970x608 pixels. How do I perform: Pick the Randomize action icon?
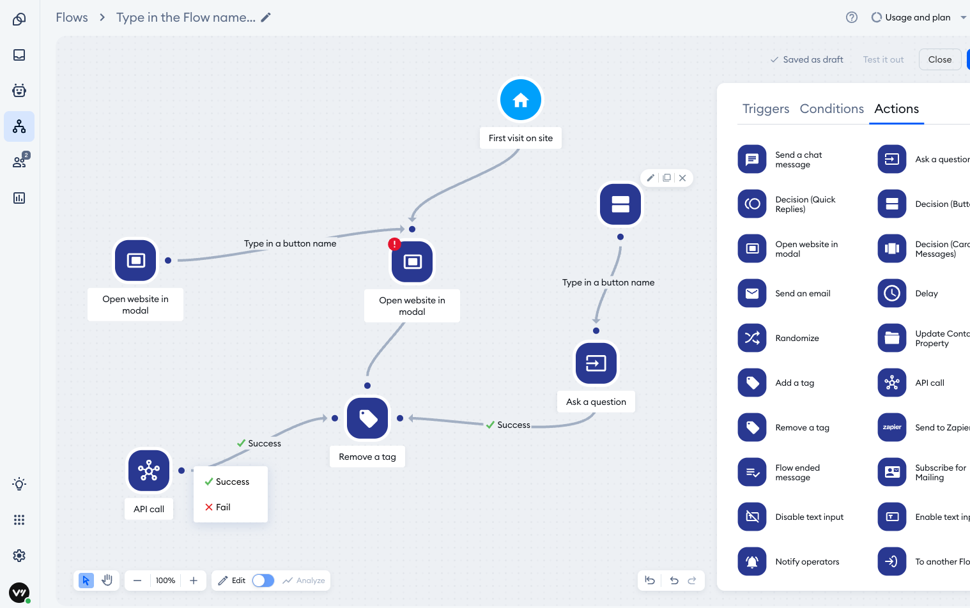[x=752, y=338]
